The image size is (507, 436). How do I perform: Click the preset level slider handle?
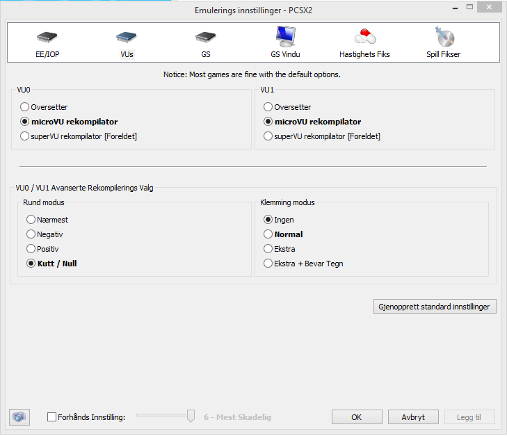tap(191, 416)
